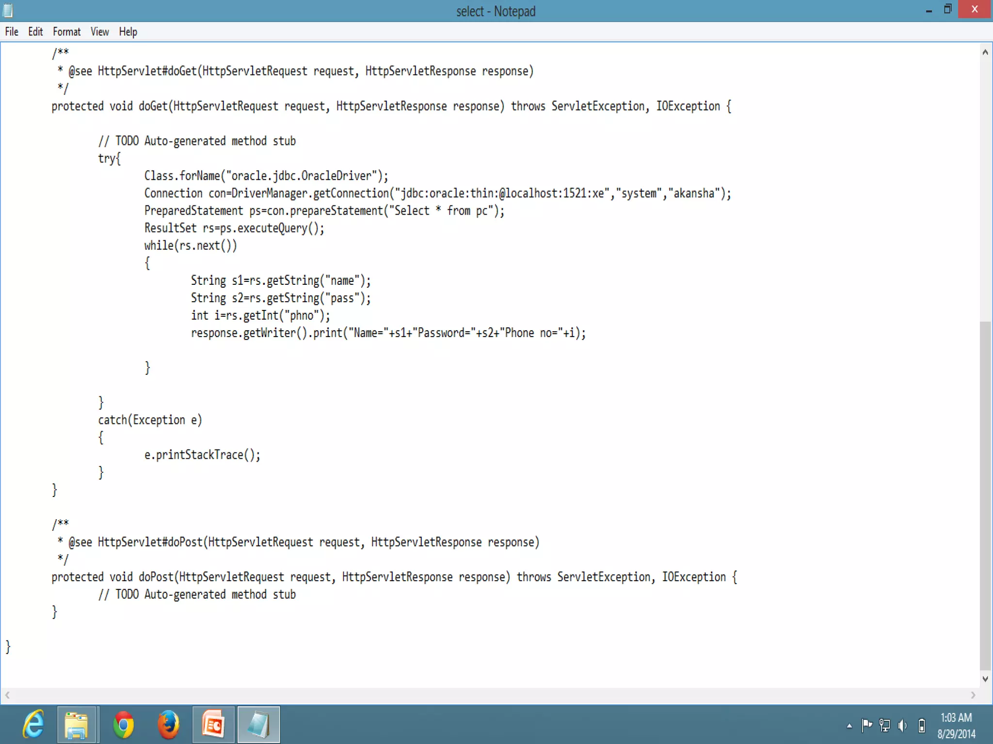Open the Format menu
Screen dimensions: 993x744
(66, 32)
